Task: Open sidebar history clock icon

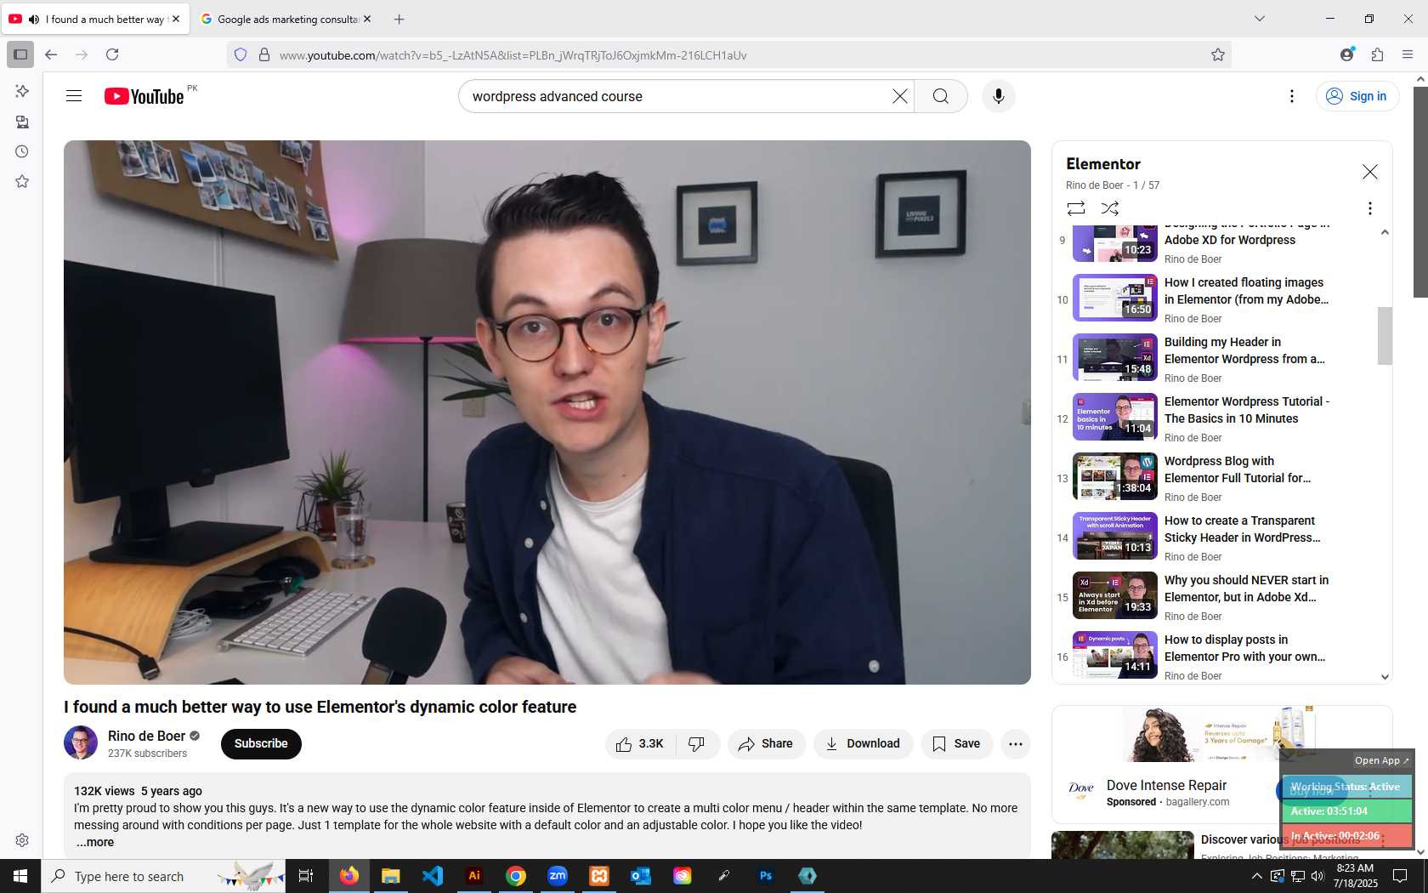Action: [x=22, y=151]
